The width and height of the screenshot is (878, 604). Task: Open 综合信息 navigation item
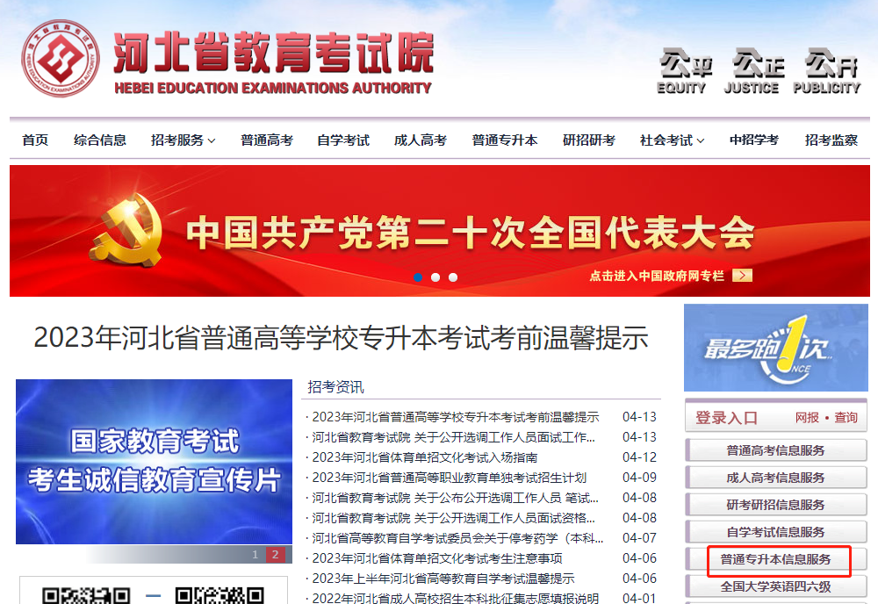point(100,140)
